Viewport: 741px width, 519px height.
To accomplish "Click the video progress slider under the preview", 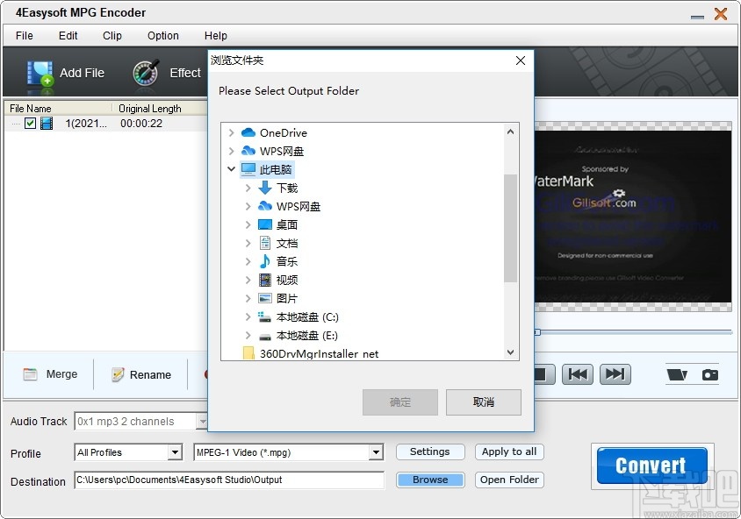I will tap(634, 333).
